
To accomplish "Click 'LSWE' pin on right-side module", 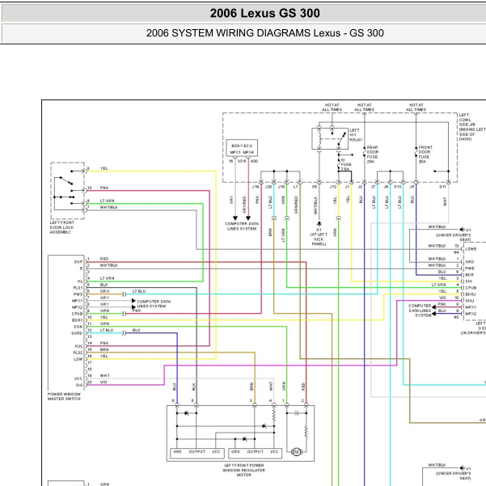I will 471,249.
